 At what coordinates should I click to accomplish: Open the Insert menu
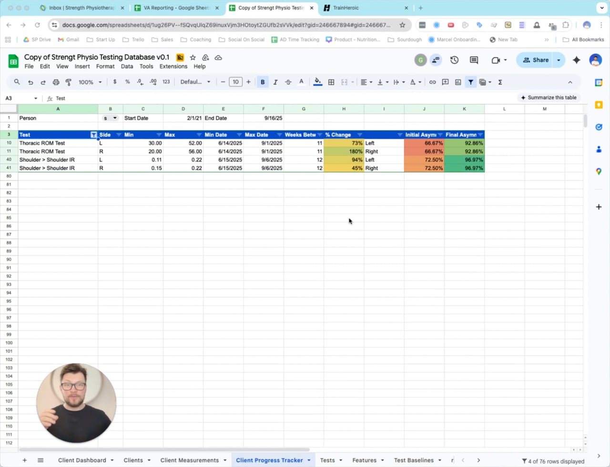(82, 66)
